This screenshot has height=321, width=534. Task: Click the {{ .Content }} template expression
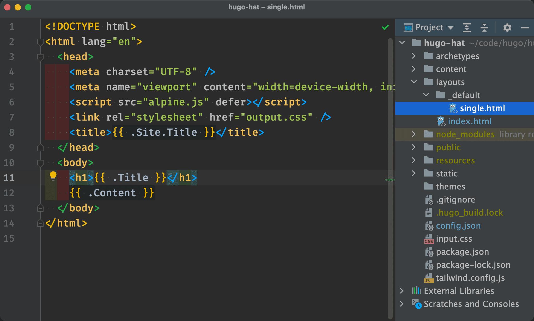coord(112,193)
